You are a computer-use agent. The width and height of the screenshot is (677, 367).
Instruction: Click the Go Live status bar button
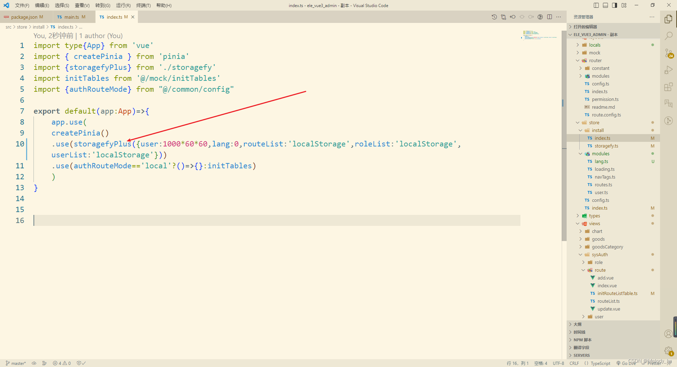click(x=626, y=363)
